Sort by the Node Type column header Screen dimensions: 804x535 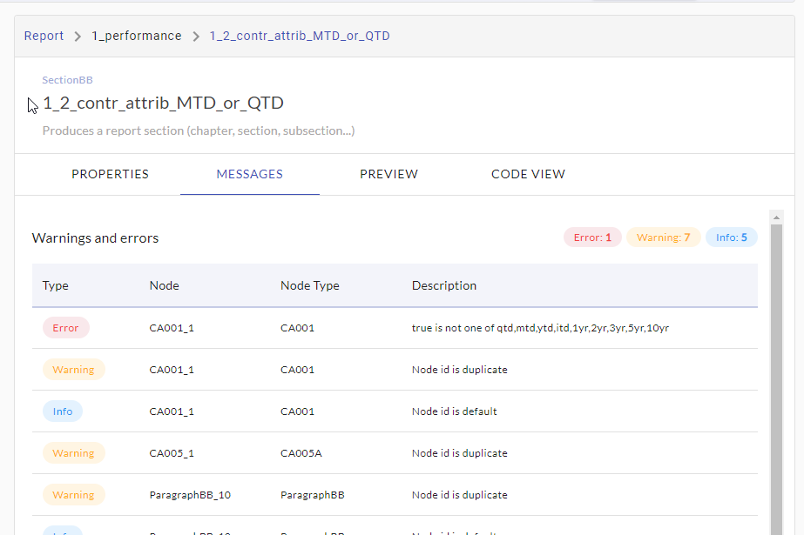click(x=309, y=285)
